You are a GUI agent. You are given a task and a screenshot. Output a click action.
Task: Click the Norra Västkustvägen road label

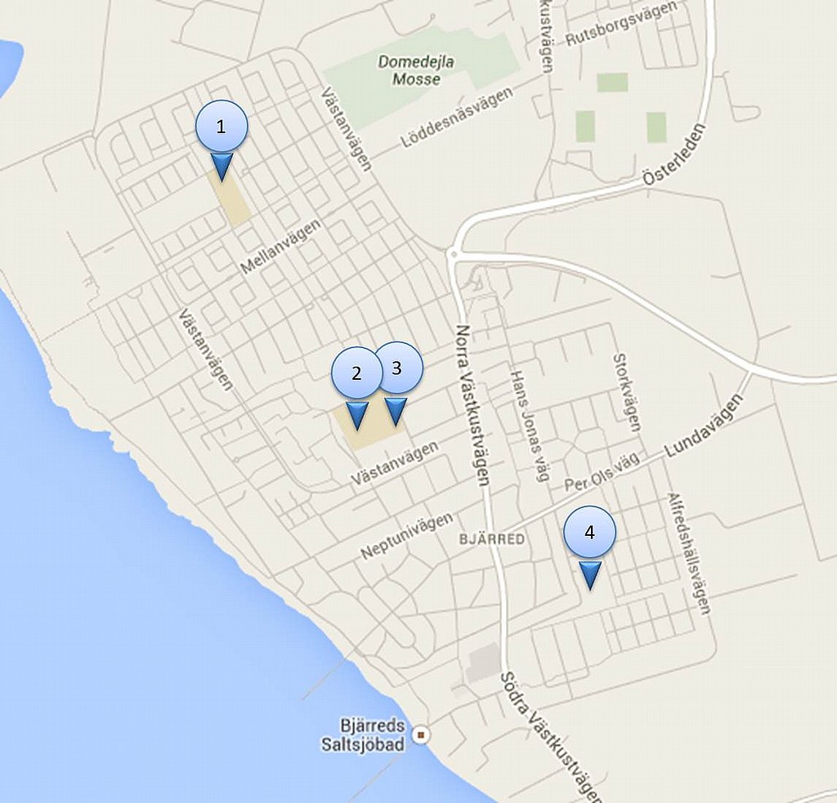(473, 405)
